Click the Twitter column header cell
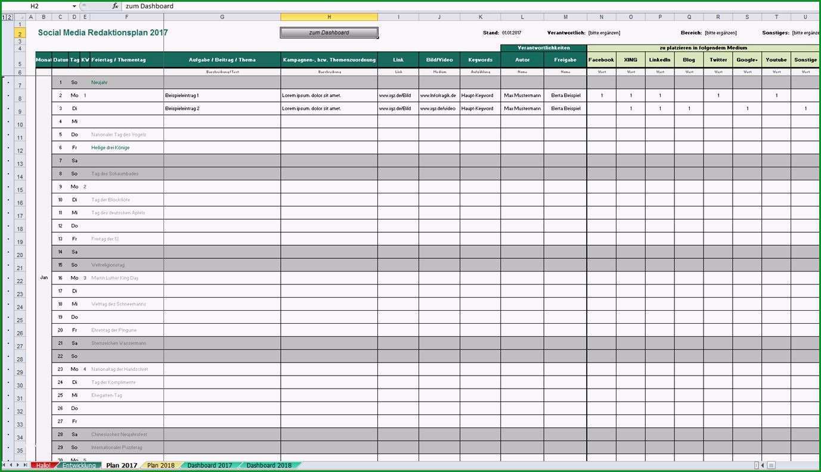The height and width of the screenshot is (472, 821). click(x=718, y=60)
